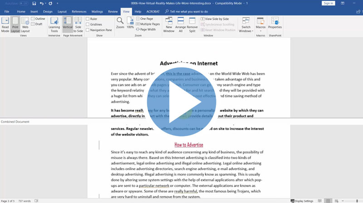Open the Zoom dialog magnifier

[120, 23]
